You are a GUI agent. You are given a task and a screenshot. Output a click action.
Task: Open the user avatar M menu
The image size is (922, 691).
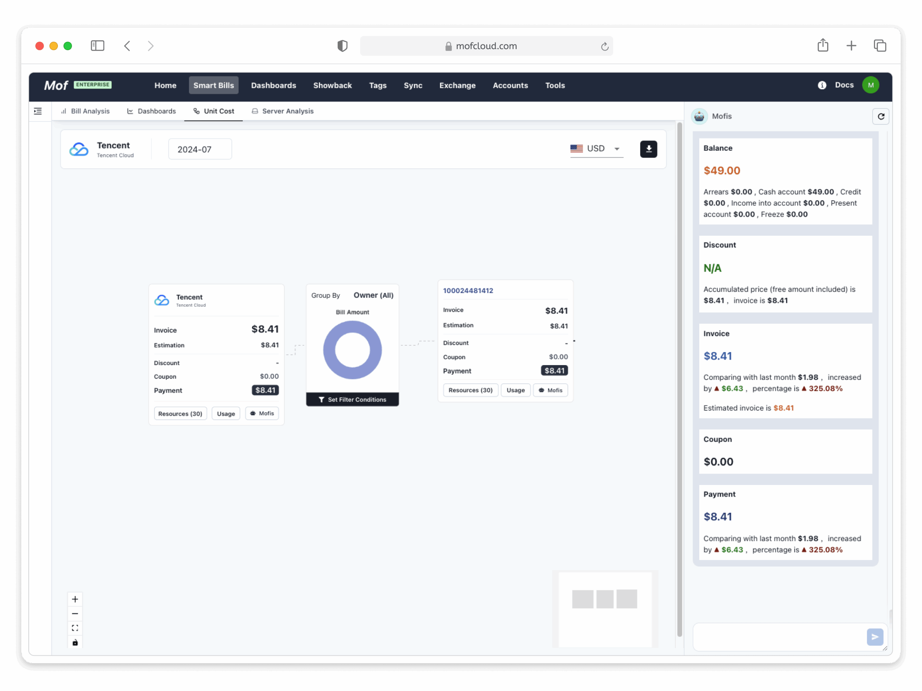pos(870,85)
